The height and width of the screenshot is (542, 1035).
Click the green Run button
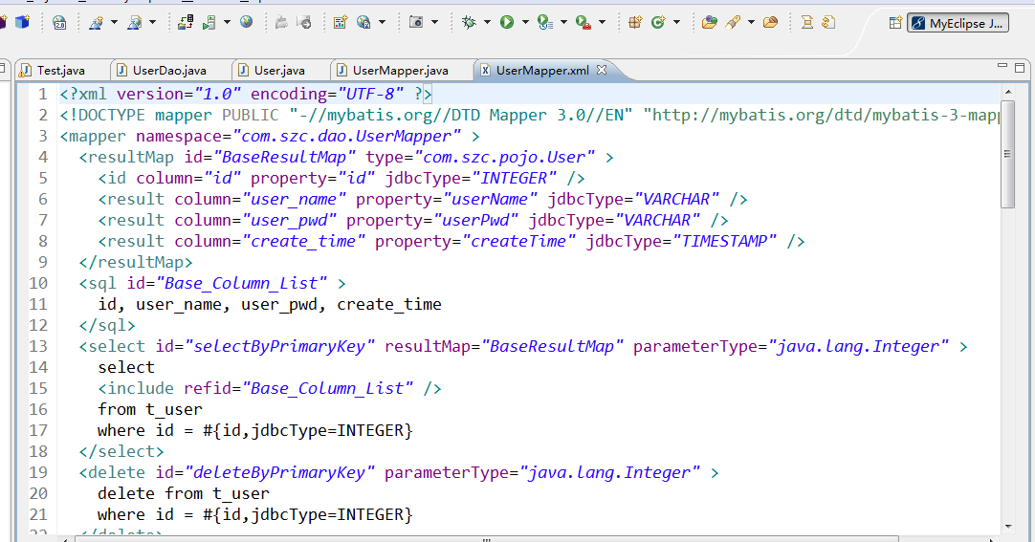coord(506,22)
